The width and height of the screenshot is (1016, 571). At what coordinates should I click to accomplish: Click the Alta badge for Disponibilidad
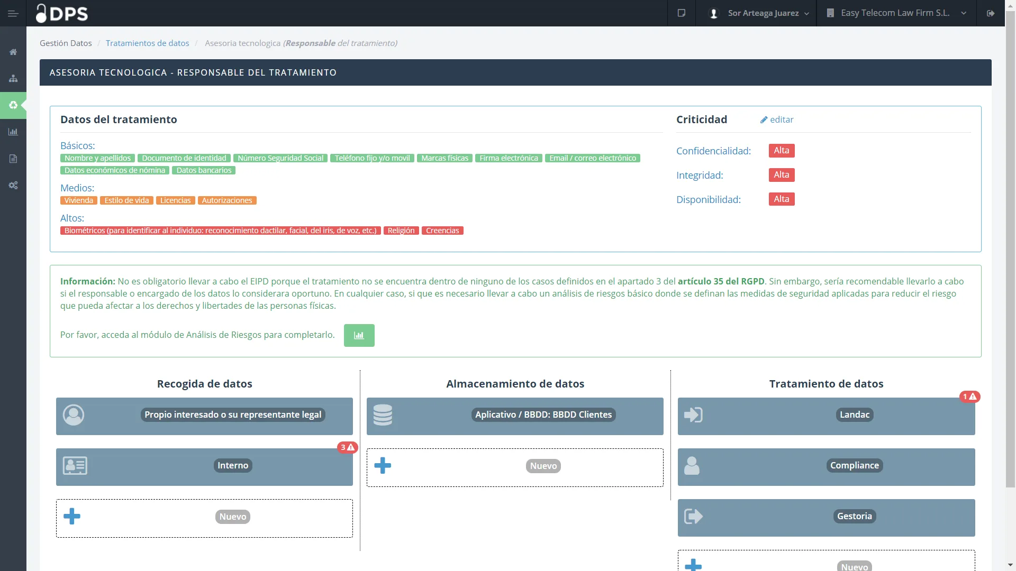pyautogui.click(x=782, y=199)
